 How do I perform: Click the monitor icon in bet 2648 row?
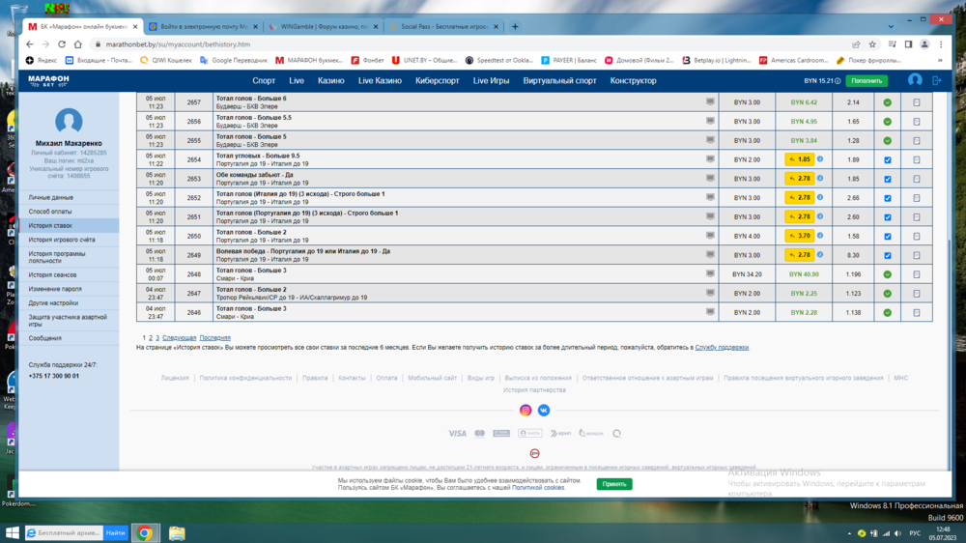tap(710, 274)
